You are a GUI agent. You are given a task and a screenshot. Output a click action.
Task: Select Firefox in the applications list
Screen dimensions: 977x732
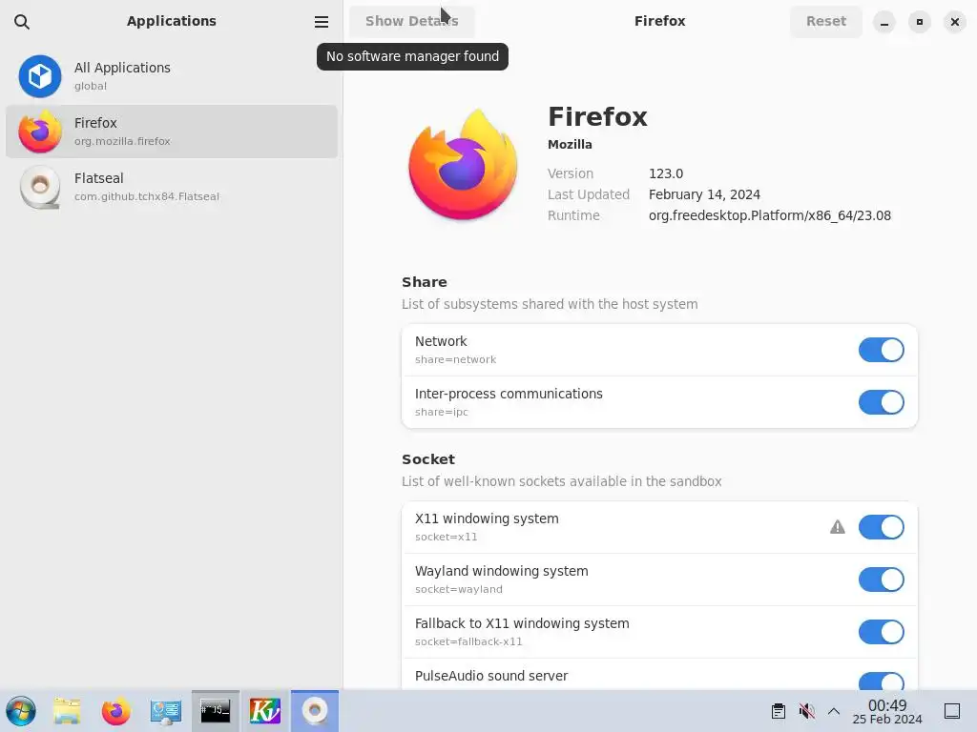(x=172, y=132)
